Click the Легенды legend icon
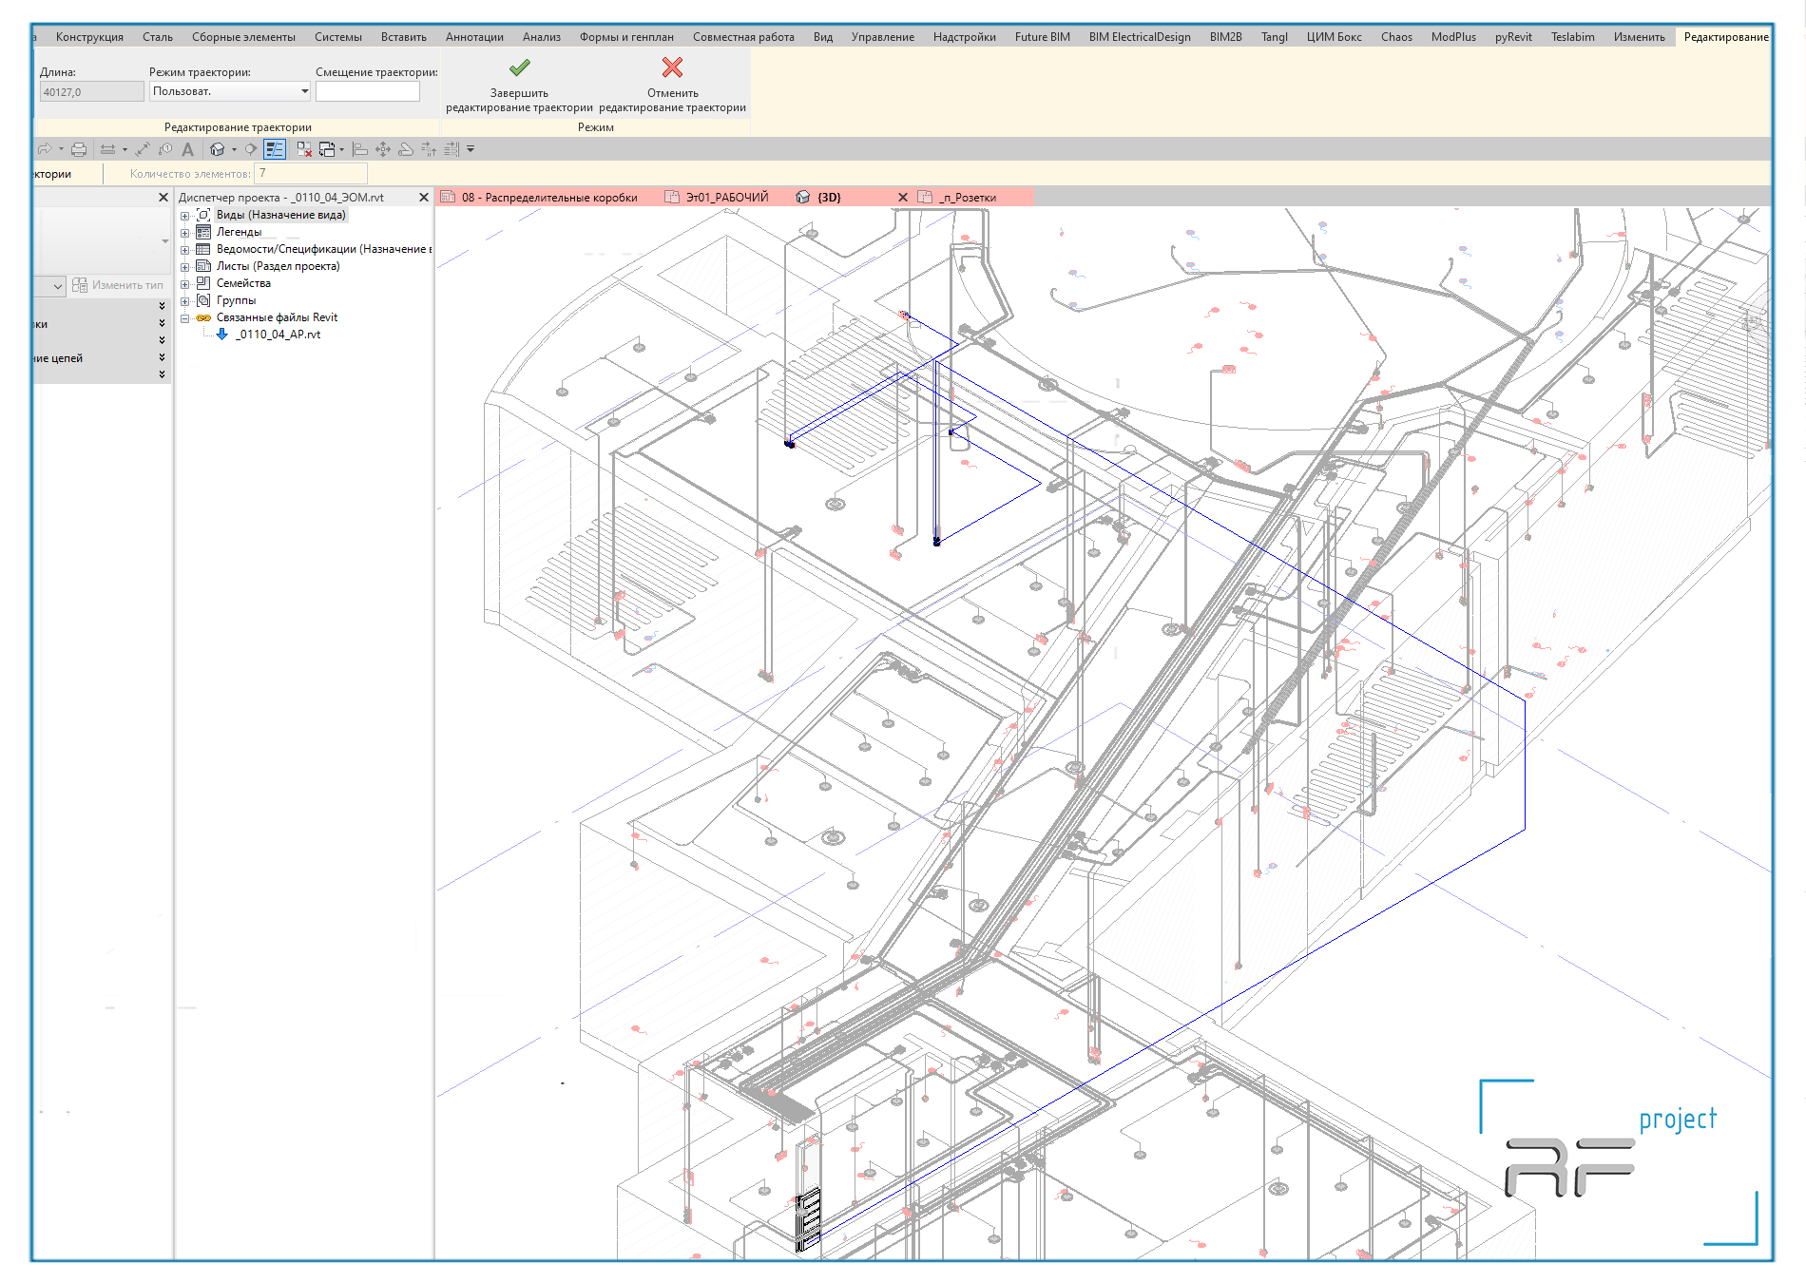The image size is (1806, 1283). pyautogui.click(x=203, y=232)
